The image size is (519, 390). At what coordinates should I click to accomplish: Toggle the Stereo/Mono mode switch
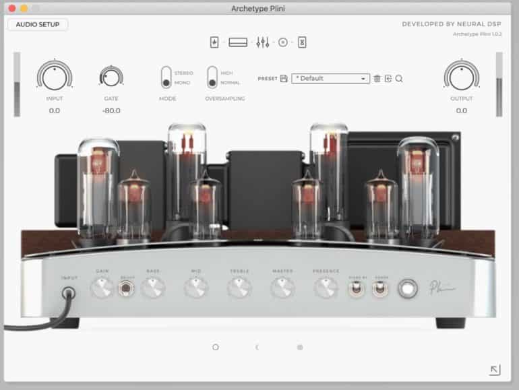coord(166,77)
